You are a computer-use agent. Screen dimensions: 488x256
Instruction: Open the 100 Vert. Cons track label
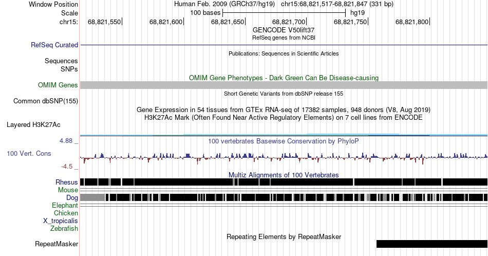[29, 154]
